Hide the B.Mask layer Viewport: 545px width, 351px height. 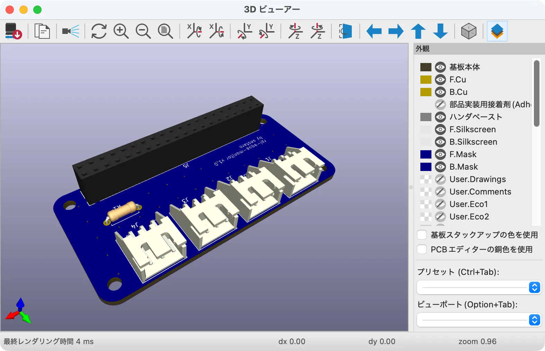440,167
